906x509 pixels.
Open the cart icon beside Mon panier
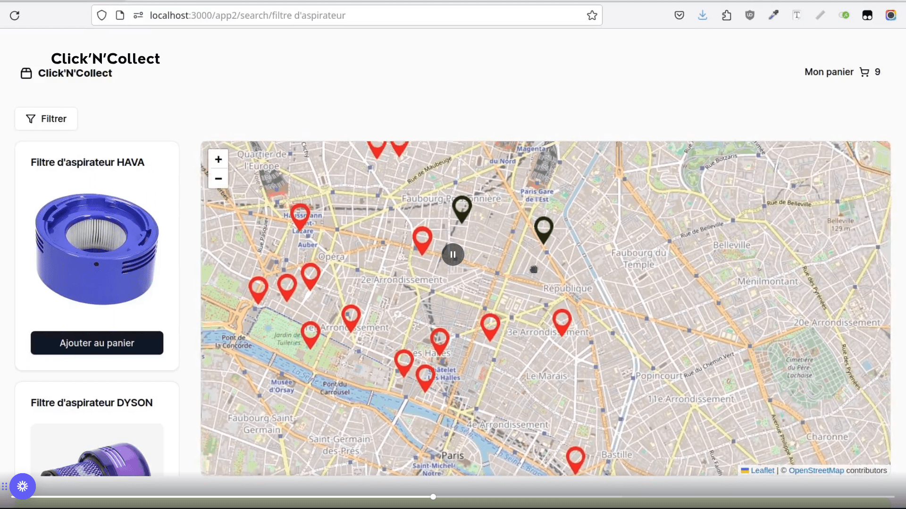click(864, 72)
